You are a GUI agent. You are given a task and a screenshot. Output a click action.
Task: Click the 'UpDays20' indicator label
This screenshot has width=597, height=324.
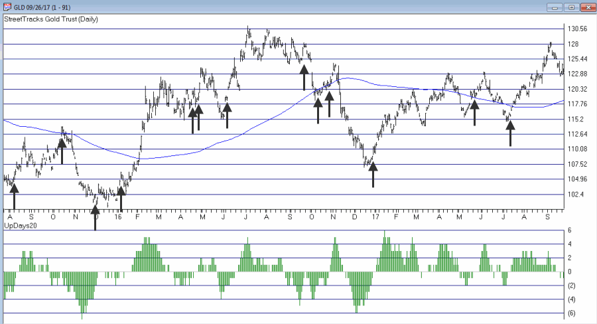(20, 226)
